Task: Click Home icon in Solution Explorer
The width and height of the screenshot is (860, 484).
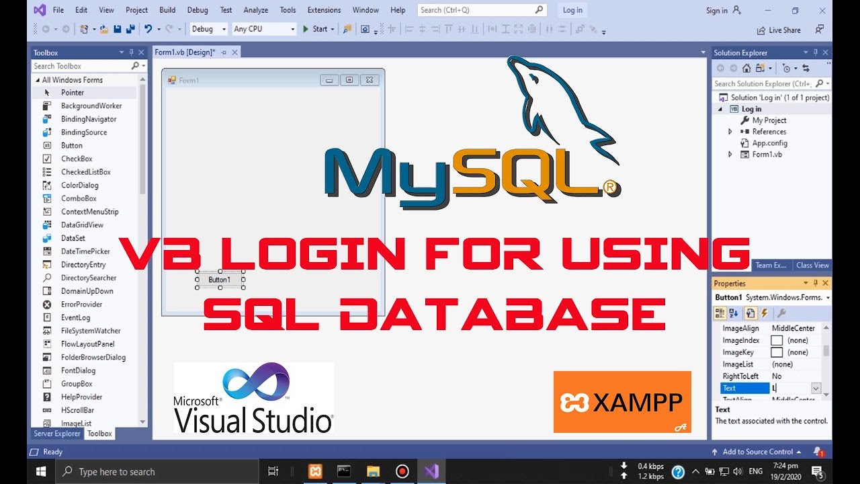Action: coord(746,68)
